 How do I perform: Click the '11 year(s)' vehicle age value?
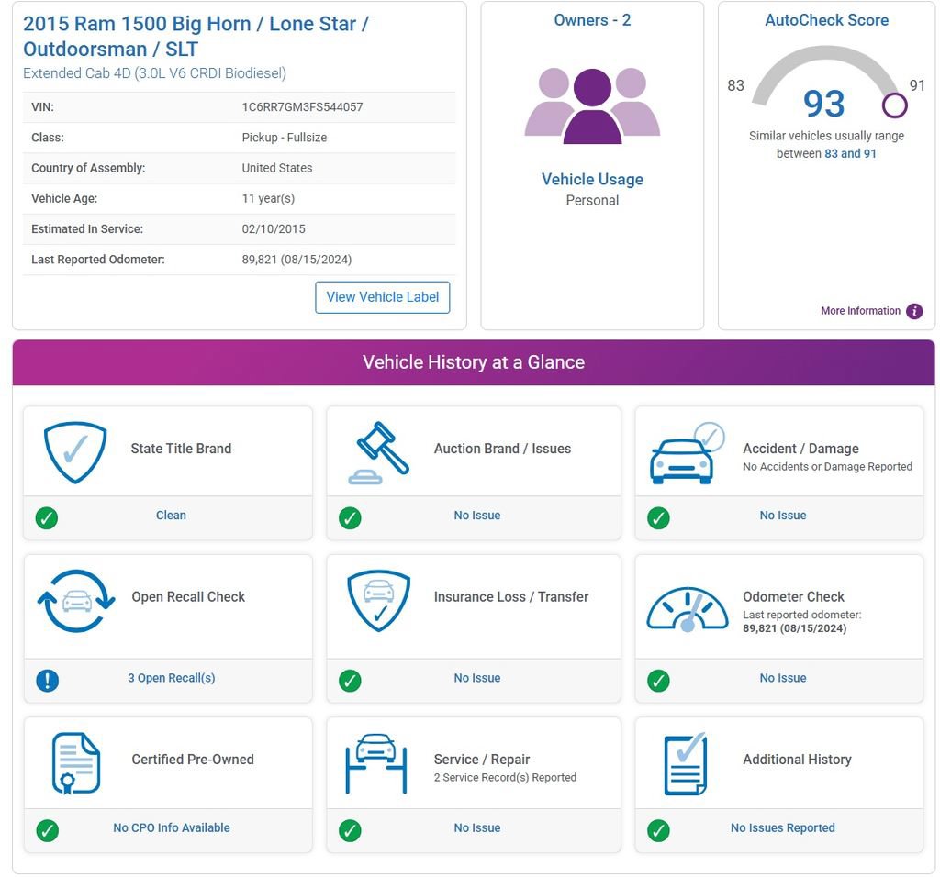pos(268,199)
